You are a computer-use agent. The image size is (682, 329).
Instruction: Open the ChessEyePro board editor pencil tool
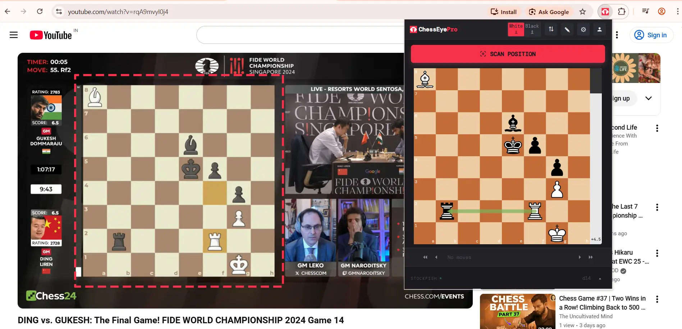pos(567,29)
